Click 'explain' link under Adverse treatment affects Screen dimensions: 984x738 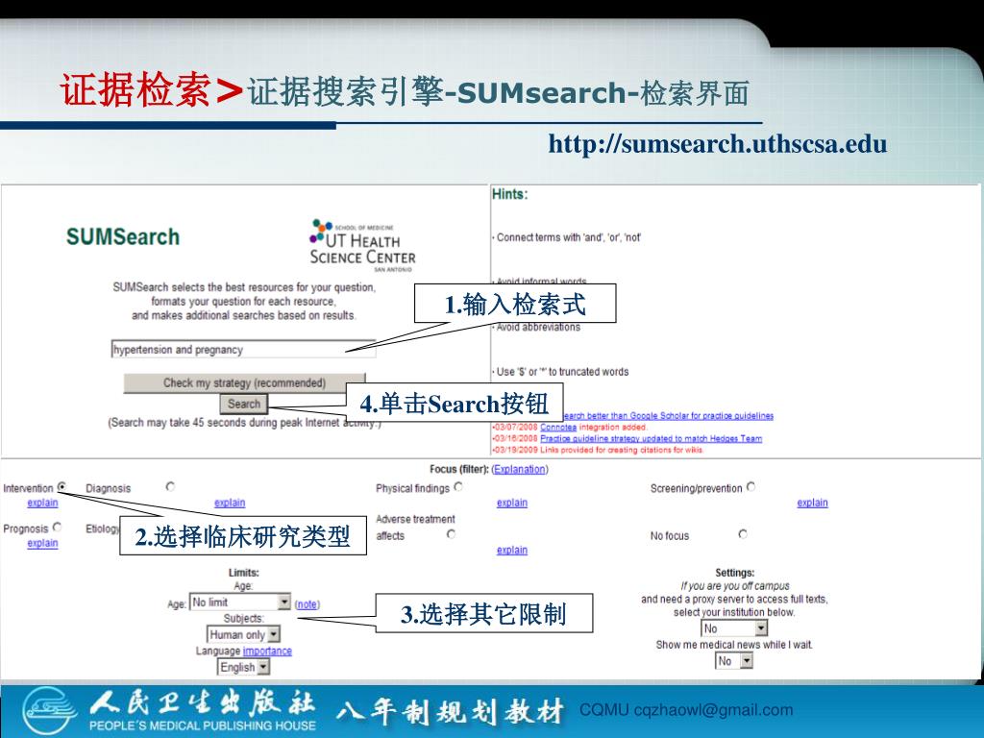point(512,550)
